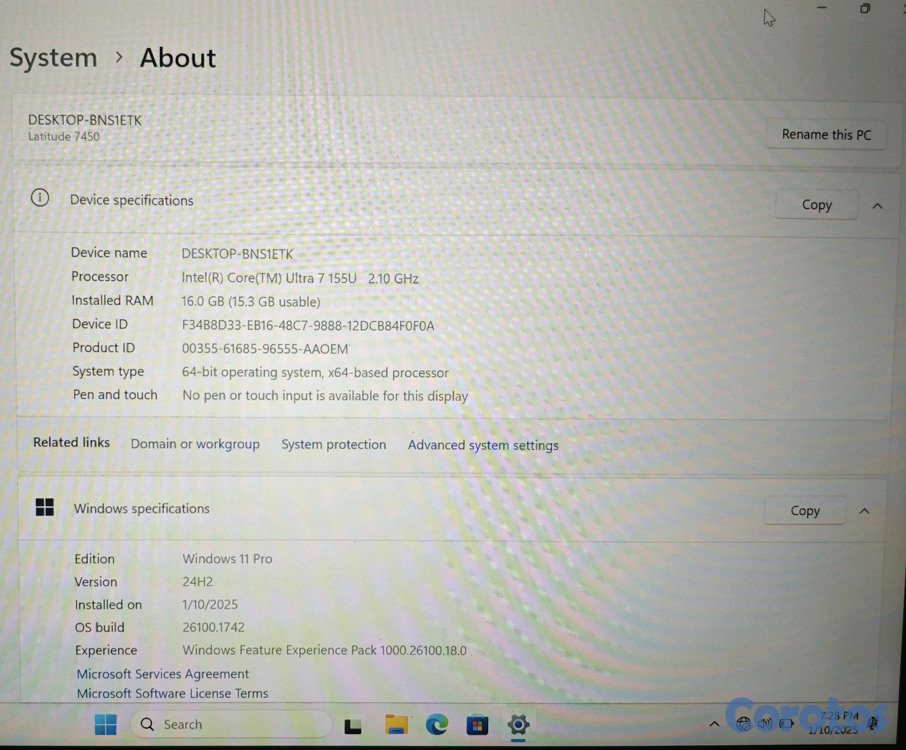Copy the device specifications

[x=816, y=205]
